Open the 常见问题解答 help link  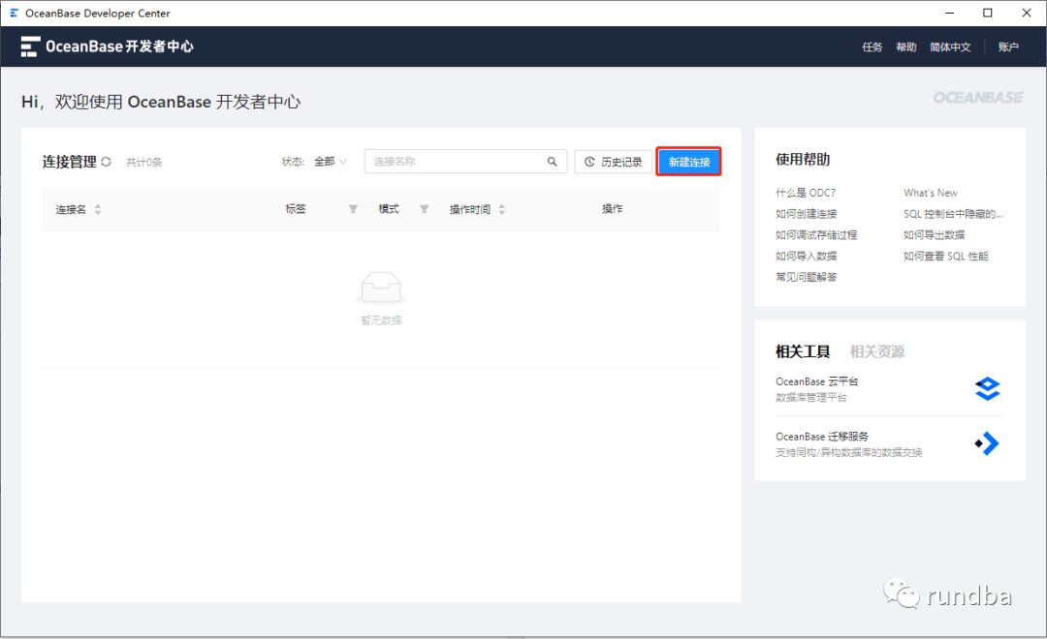[x=806, y=278]
